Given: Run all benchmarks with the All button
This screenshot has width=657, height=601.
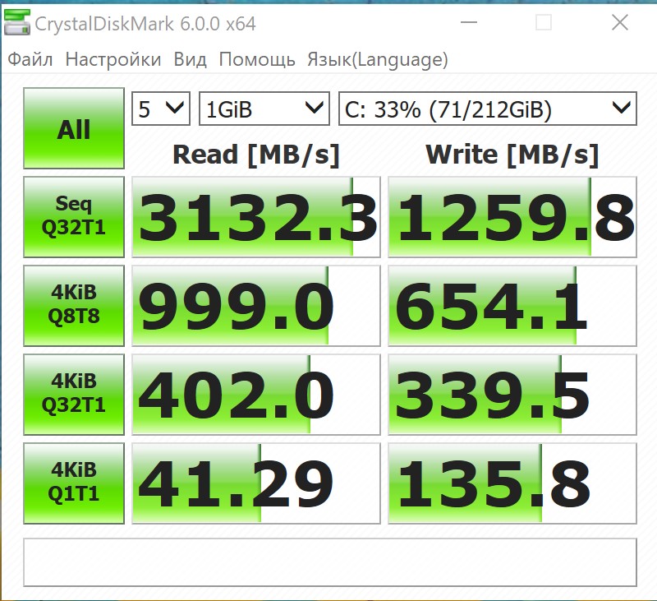Looking at the screenshot, I should coord(74,128).
